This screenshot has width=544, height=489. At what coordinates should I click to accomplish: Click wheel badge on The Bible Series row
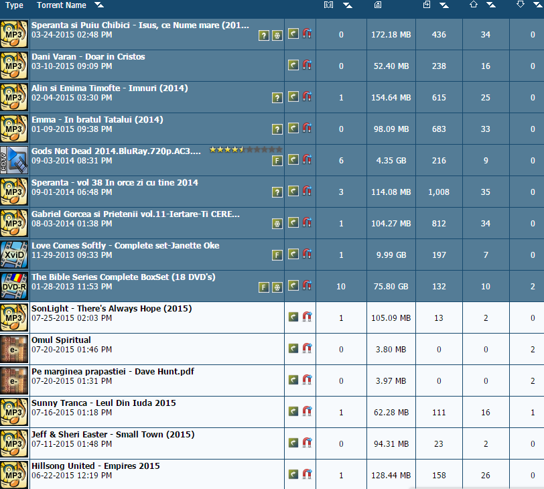coord(277,287)
